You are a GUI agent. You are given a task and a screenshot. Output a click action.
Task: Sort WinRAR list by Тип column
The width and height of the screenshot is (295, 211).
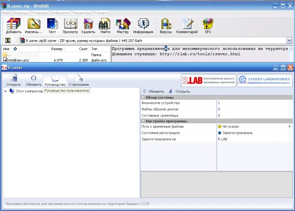point(100,49)
